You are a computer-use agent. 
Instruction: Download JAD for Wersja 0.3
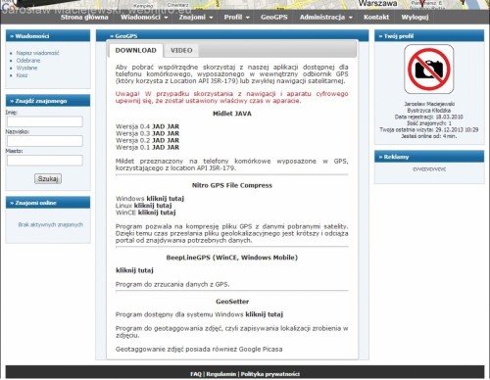(159, 133)
